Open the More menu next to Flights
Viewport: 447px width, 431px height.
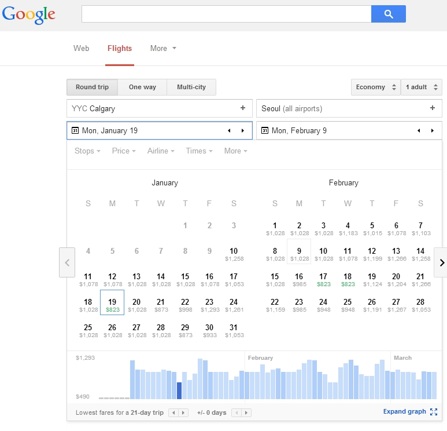tap(163, 49)
